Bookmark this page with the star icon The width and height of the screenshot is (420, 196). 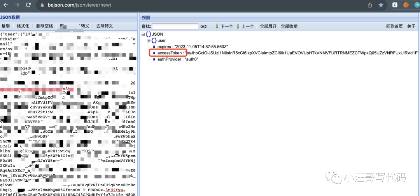pyautogui.click(x=381, y=5)
